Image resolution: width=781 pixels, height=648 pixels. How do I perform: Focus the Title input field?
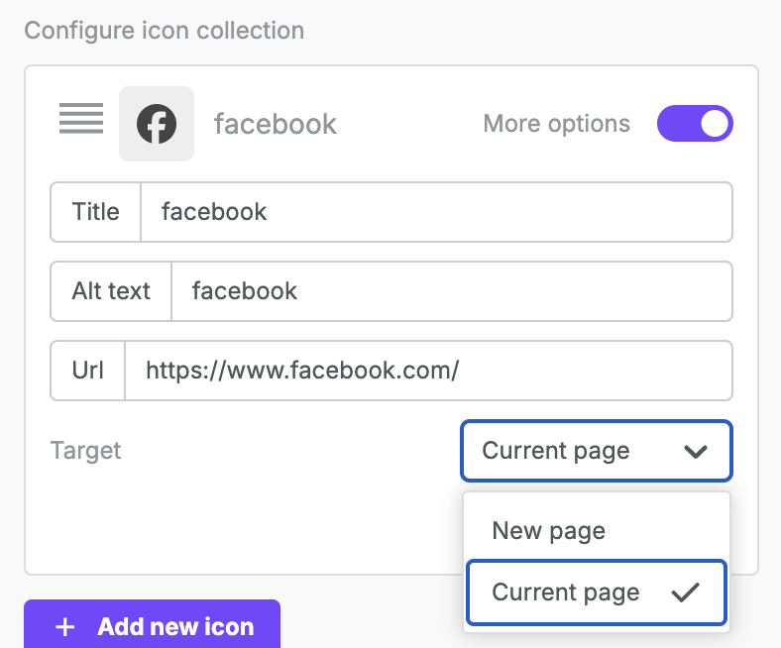436,212
